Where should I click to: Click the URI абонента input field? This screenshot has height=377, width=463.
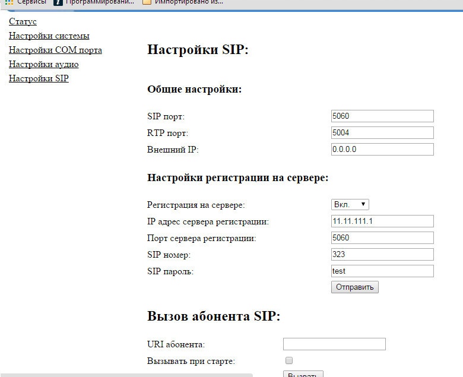click(x=334, y=344)
